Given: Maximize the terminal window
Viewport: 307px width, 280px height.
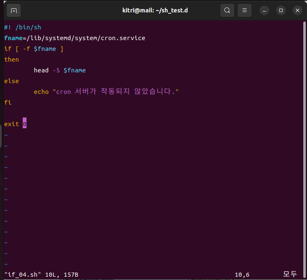Looking at the screenshot, I should 281,10.
